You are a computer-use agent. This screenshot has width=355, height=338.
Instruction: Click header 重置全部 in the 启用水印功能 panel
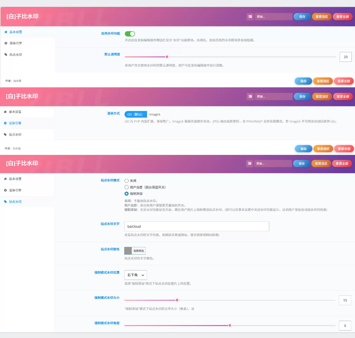(x=343, y=17)
